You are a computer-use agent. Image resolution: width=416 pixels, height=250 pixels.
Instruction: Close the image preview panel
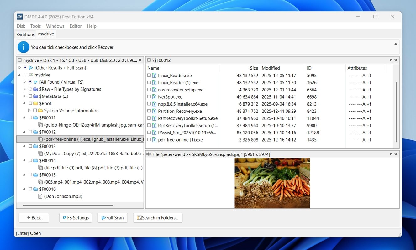[x=396, y=154]
